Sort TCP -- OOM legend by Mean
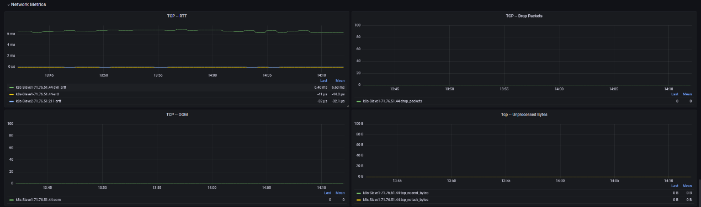701x207 pixels. (x=339, y=193)
